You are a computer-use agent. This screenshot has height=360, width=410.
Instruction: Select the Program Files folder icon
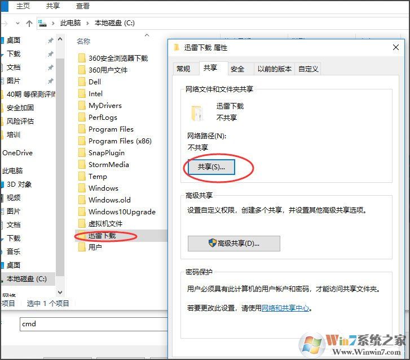pyautogui.click(x=82, y=129)
